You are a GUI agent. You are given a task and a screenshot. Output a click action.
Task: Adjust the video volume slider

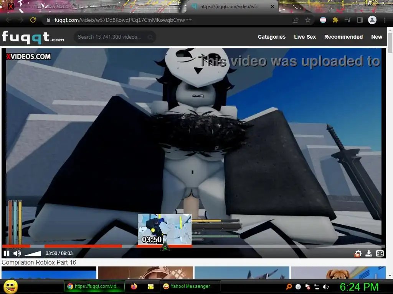coord(33,253)
